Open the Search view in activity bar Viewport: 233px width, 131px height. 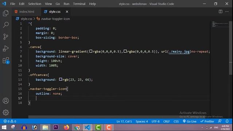[6, 25]
